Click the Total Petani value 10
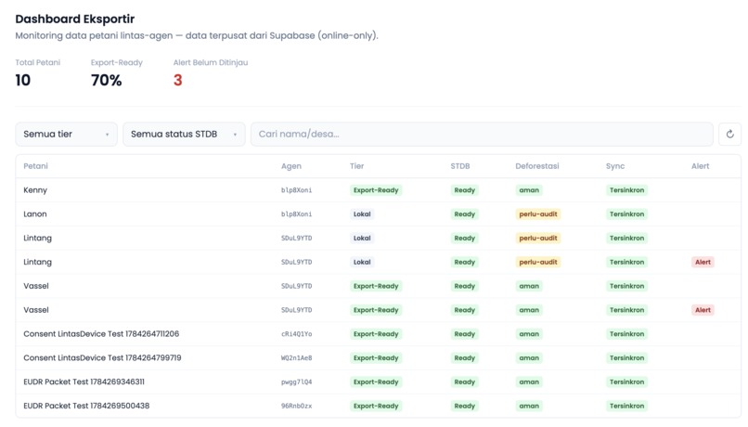The image size is (748, 427). [23, 80]
